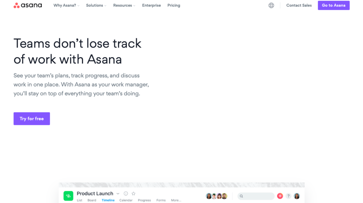Click the user profile avatar
The height and width of the screenshot is (203, 363).
(x=297, y=196)
